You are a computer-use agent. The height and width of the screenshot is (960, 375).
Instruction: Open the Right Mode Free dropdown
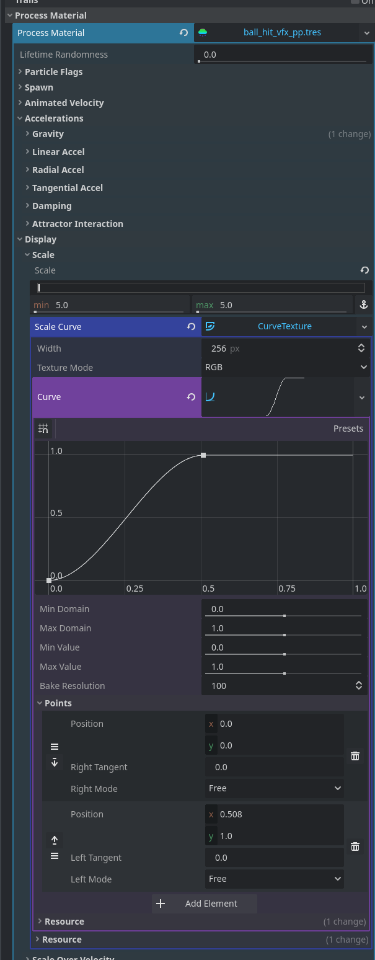click(274, 788)
